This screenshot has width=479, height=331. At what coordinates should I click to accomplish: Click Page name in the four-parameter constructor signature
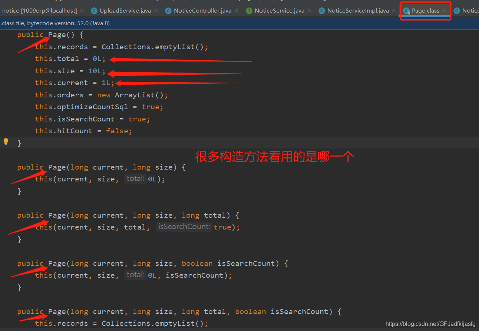coord(57,312)
